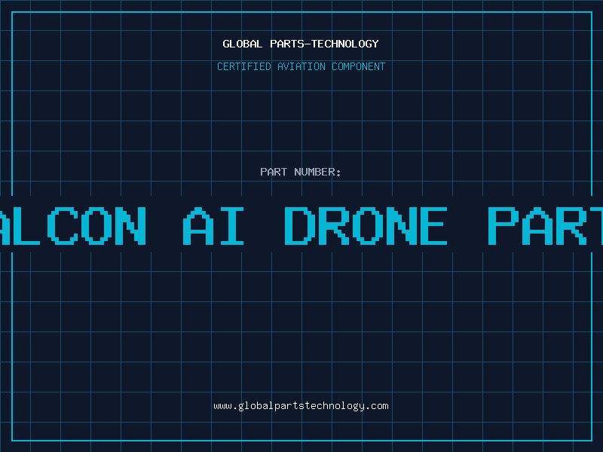The image size is (603, 452).
Task: Open the www.globalpartstechnology.com link
Action: 301,406
